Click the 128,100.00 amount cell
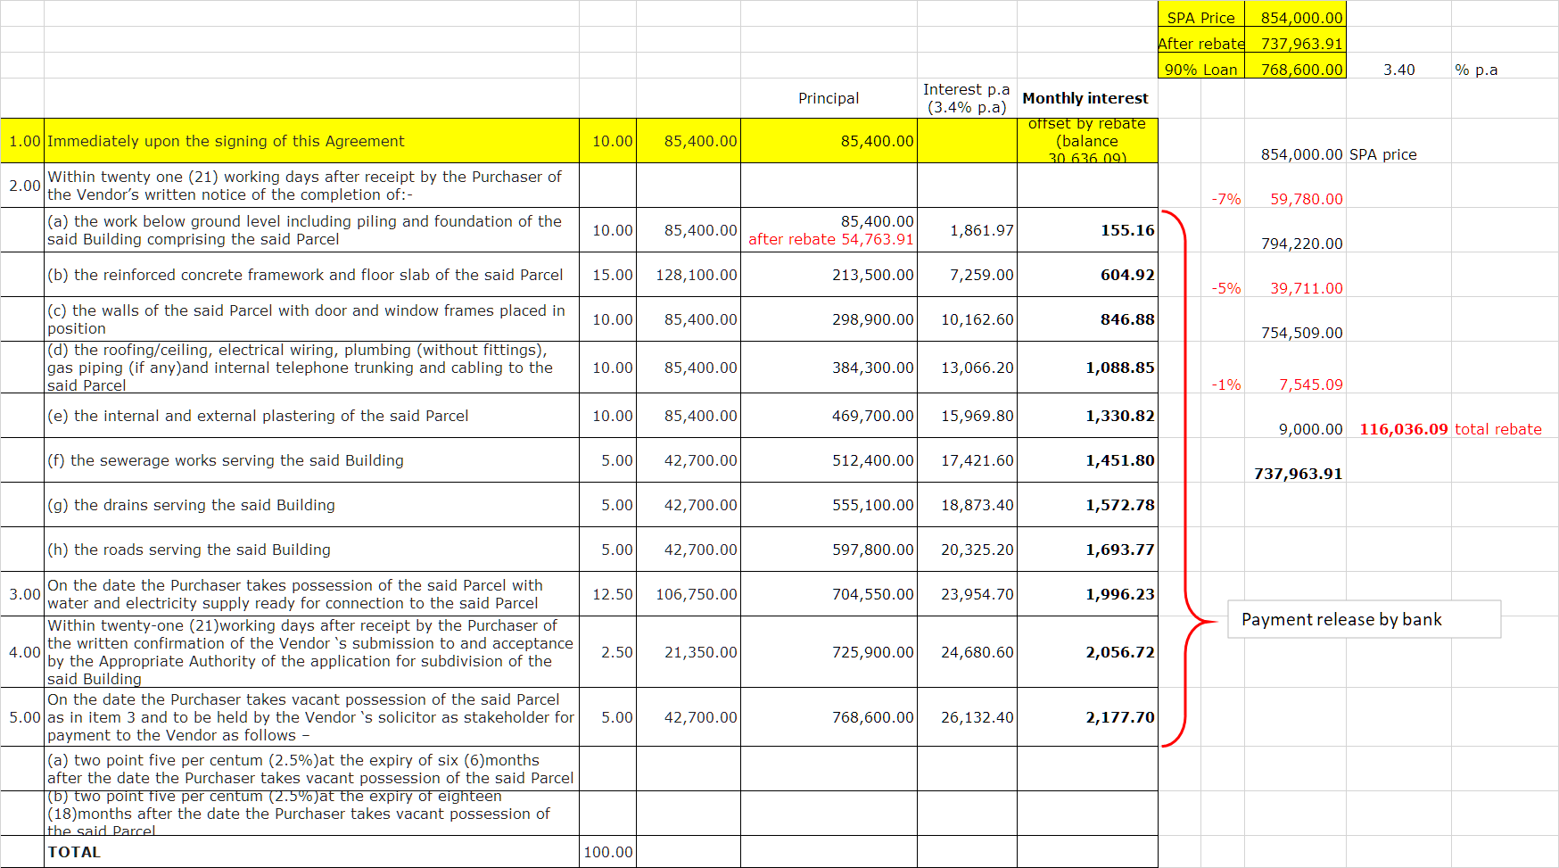 (x=689, y=275)
